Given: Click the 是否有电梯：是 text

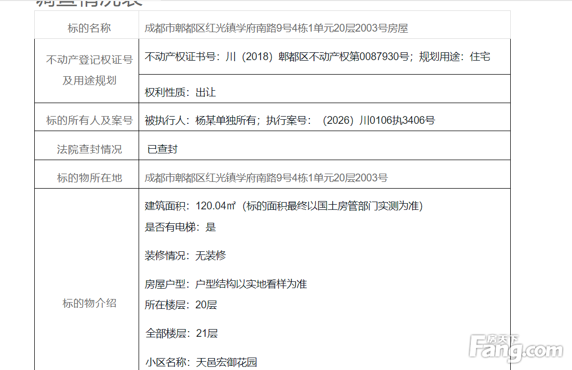Looking at the screenshot, I should click(180, 227).
